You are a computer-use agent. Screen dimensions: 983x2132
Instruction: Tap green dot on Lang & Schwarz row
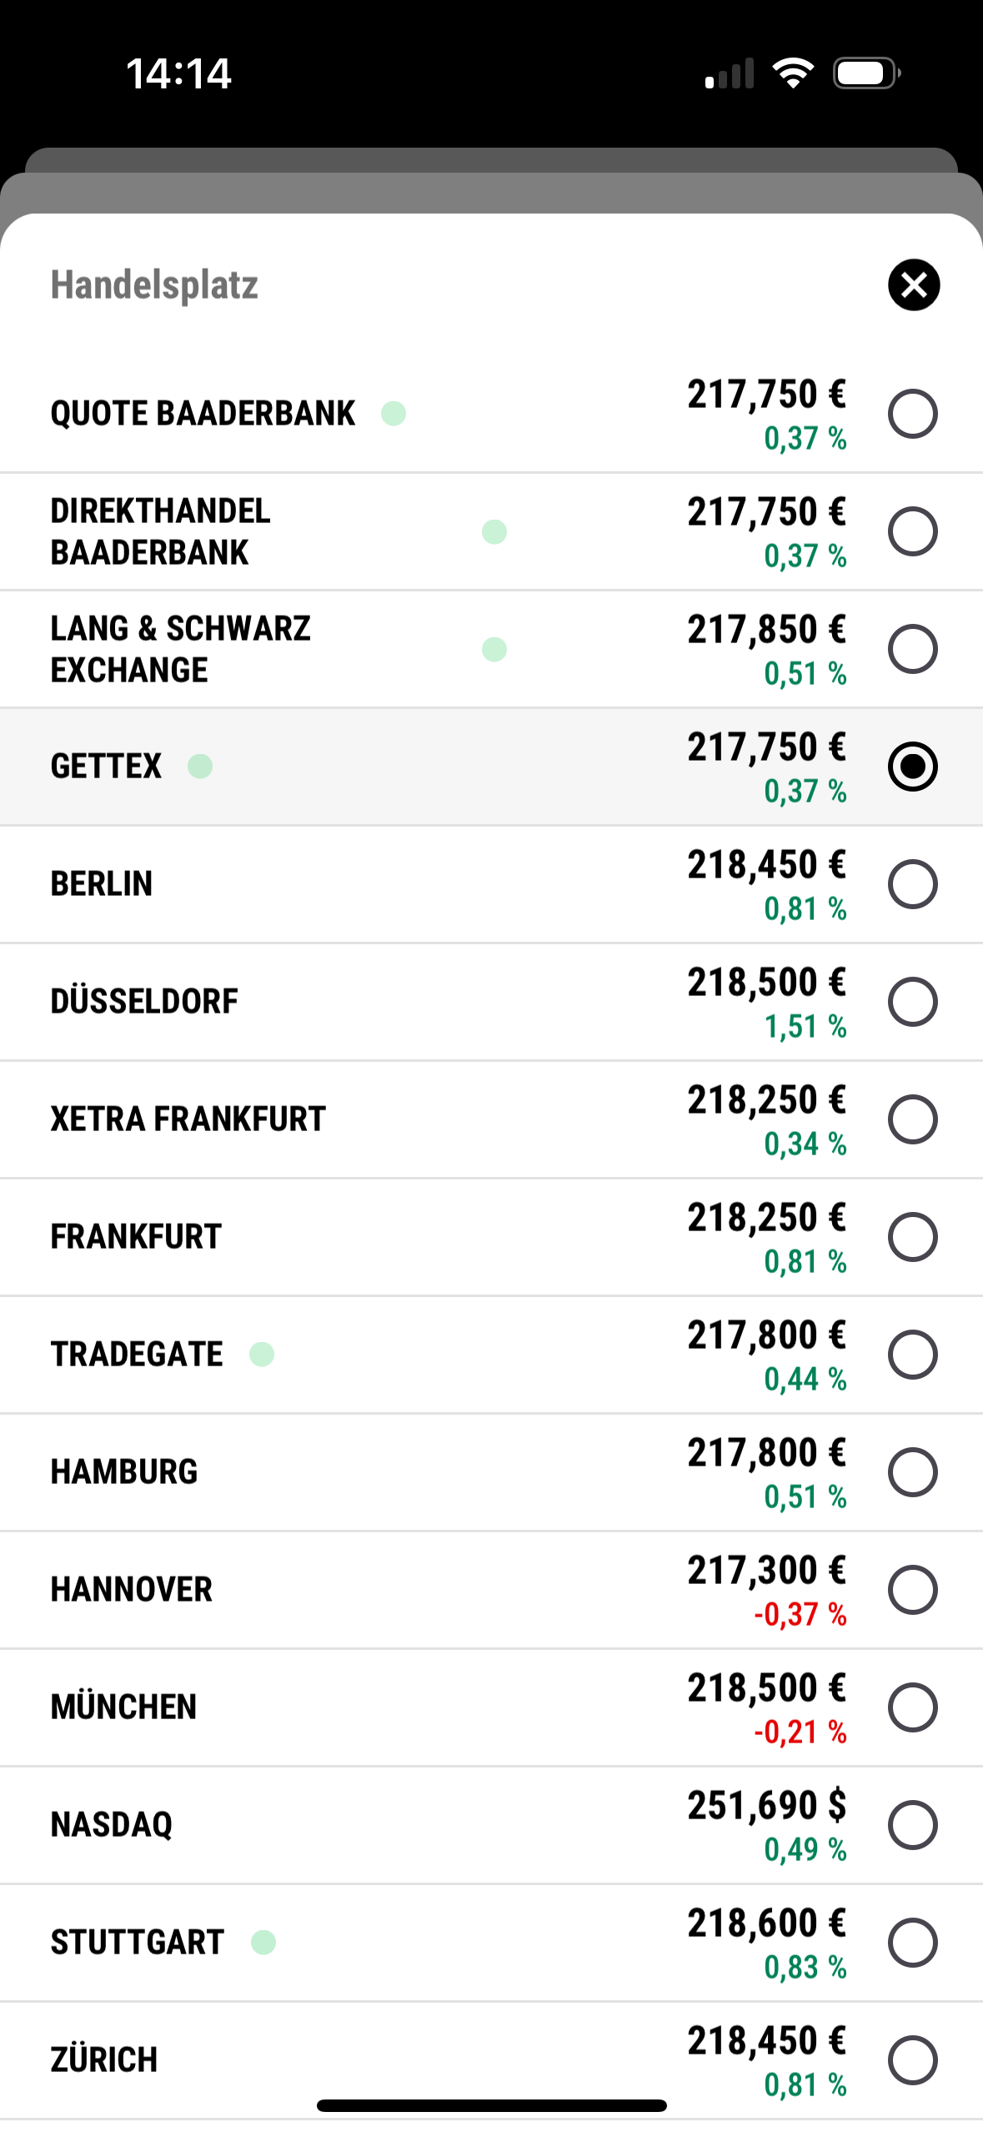[x=494, y=649]
